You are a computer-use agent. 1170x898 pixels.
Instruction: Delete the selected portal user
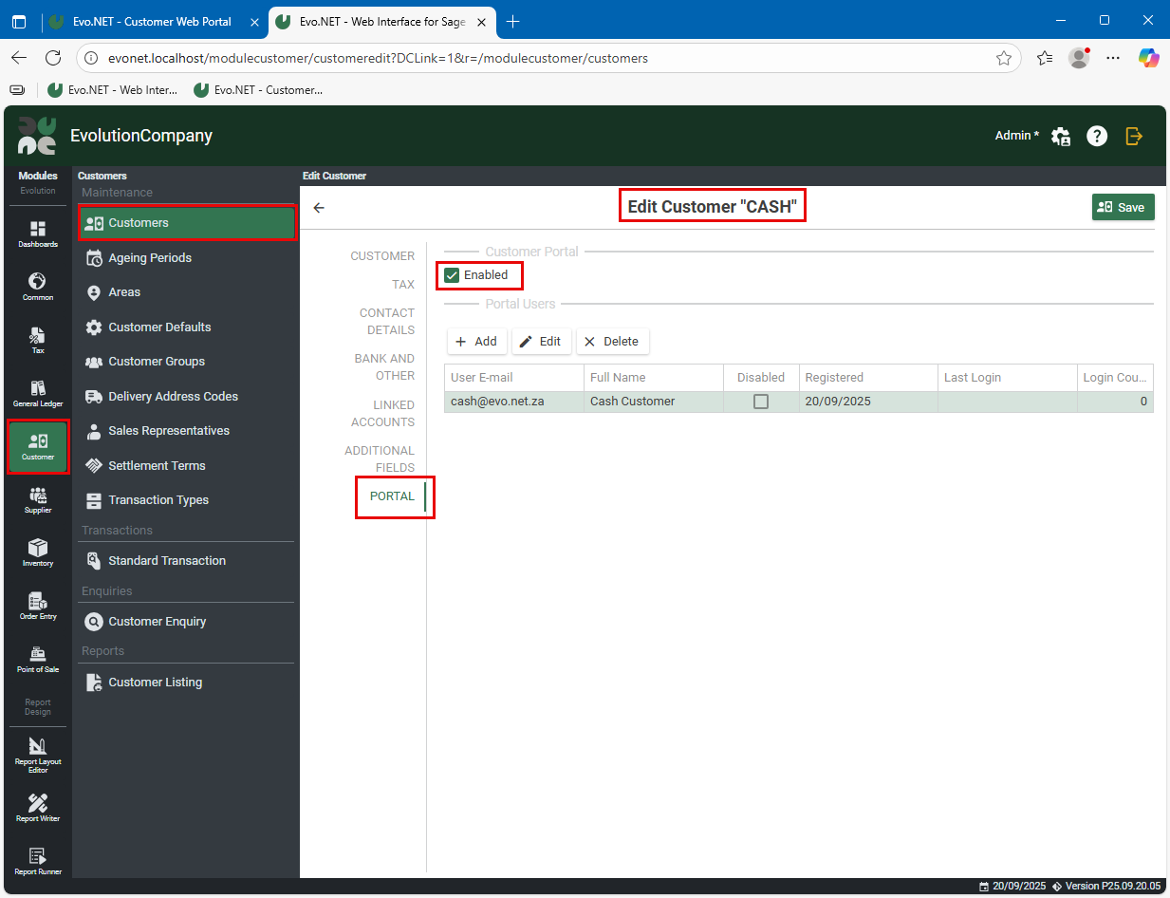(612, 342)
